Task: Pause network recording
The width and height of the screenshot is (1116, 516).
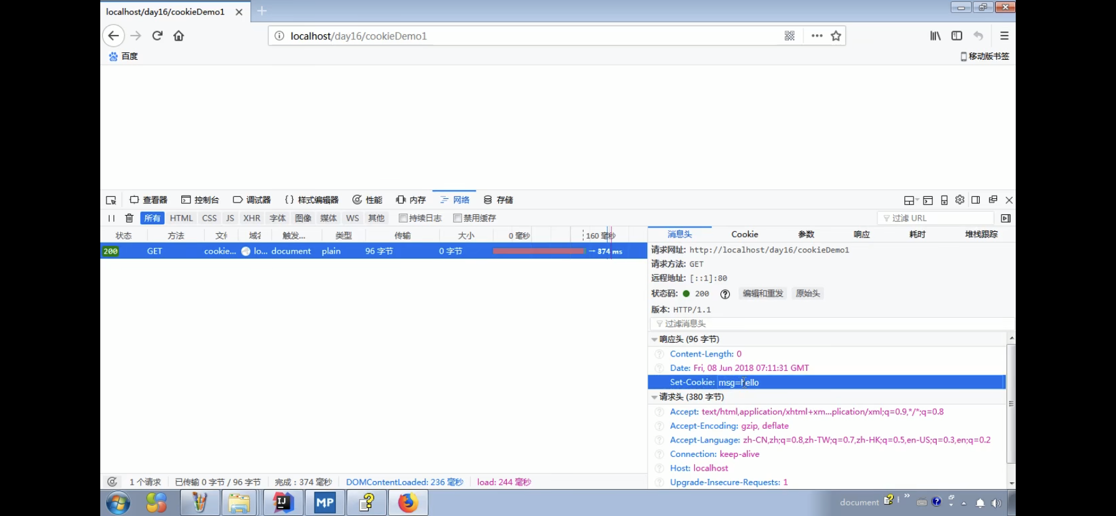Action: coord(111,218)
